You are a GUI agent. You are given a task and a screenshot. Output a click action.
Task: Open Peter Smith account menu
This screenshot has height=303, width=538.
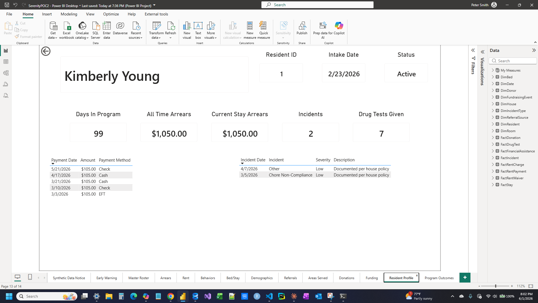(x=484, y=5)
